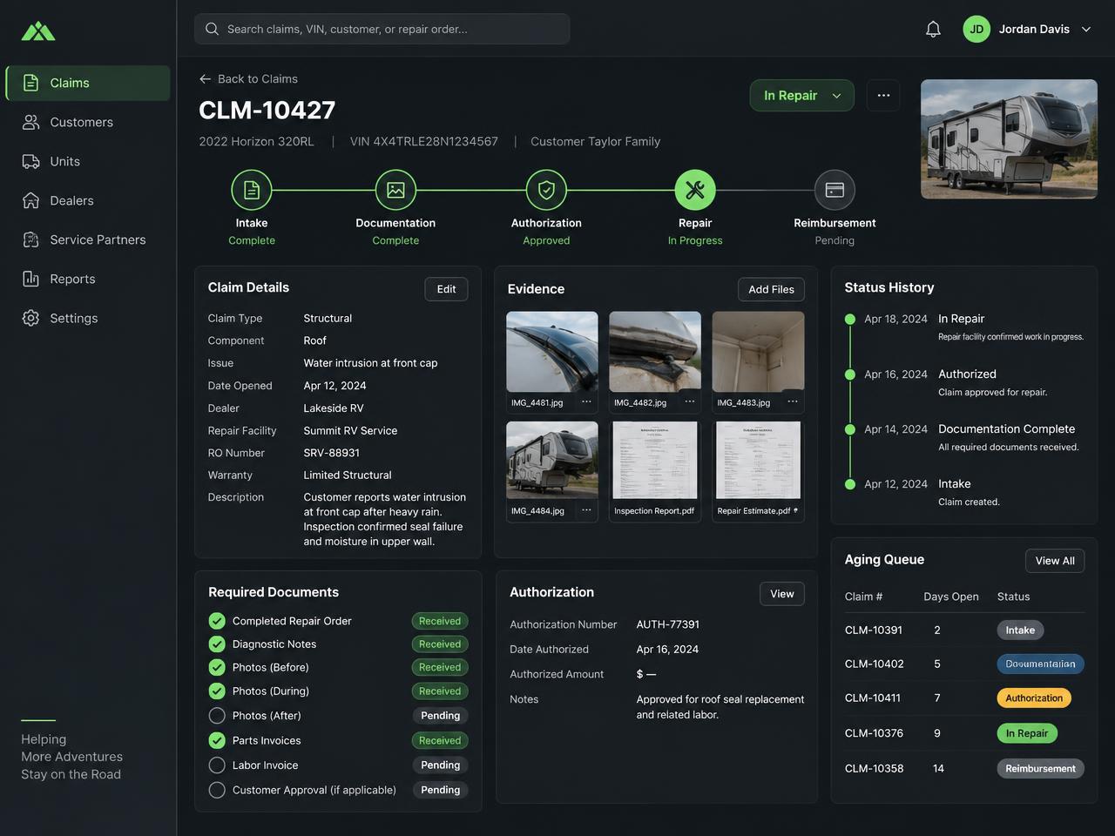Click the JD user avatar
Image resolution: width=1115 pixels, height=836 pixels.
[x=976, y=29]
